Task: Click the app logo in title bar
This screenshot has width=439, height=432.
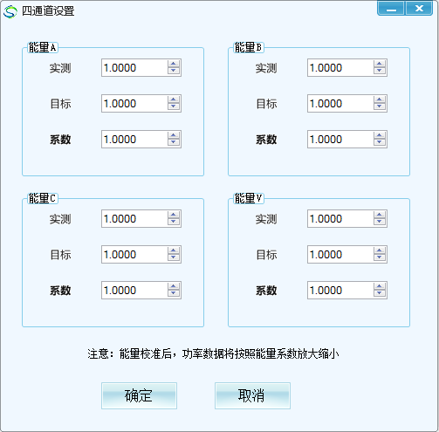Action: tap(10, 11)
